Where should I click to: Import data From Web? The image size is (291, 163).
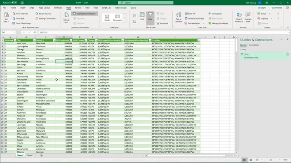18,19
